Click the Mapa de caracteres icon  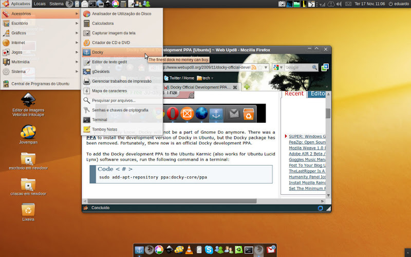pos(86,91)
